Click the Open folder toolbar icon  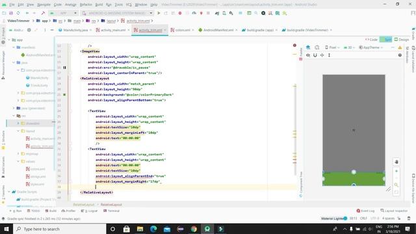pos(4,13)
